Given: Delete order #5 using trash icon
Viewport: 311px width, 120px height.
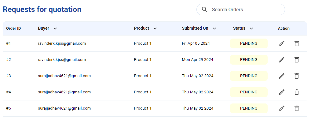Looking at the screenshot, I should point(297,108).
